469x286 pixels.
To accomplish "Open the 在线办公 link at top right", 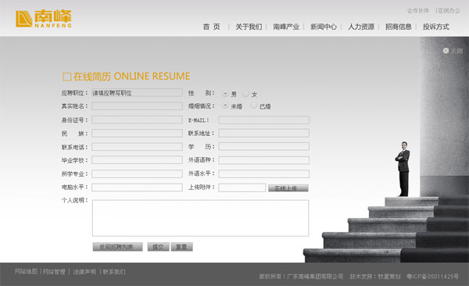I will coord(449,11).
